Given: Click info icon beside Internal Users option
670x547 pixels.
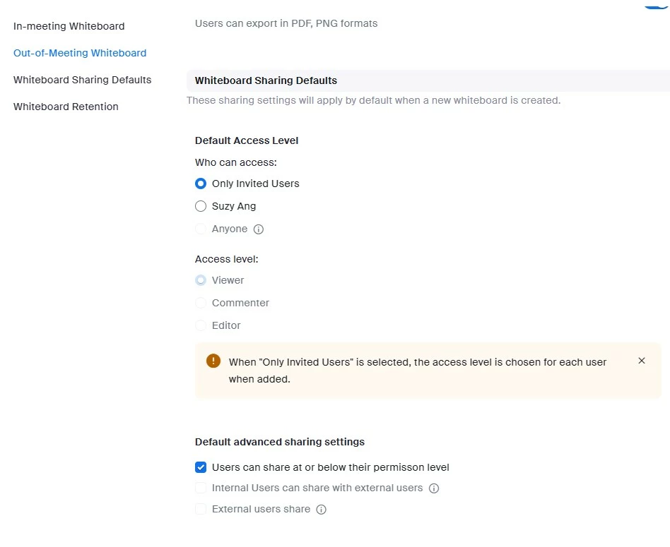Looking at the screenshot, I should click(x=434, y=488).
